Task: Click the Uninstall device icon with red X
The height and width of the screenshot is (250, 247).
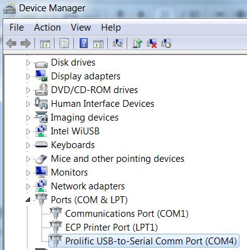Action: point(152,43)
